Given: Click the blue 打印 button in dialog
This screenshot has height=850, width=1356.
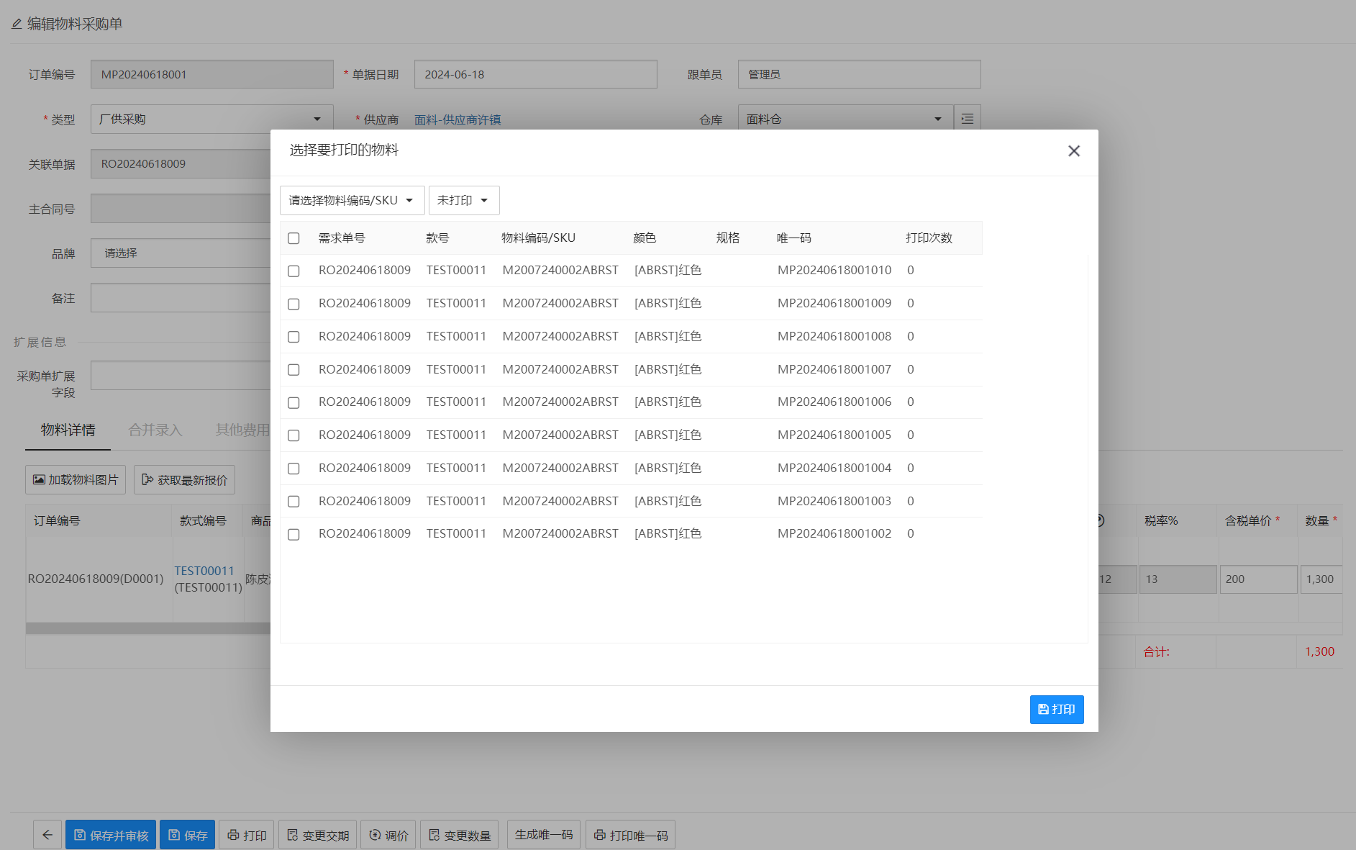Looking at the screenshot, I should (x=1056, y=710).
